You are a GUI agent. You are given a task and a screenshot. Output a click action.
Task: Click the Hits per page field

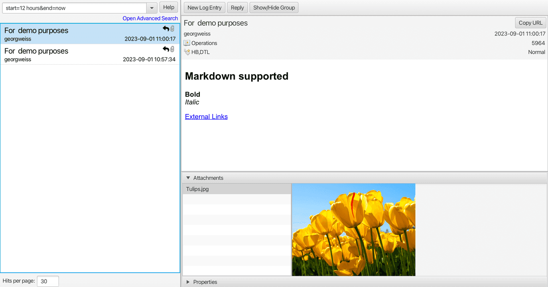tap(48, 281)
